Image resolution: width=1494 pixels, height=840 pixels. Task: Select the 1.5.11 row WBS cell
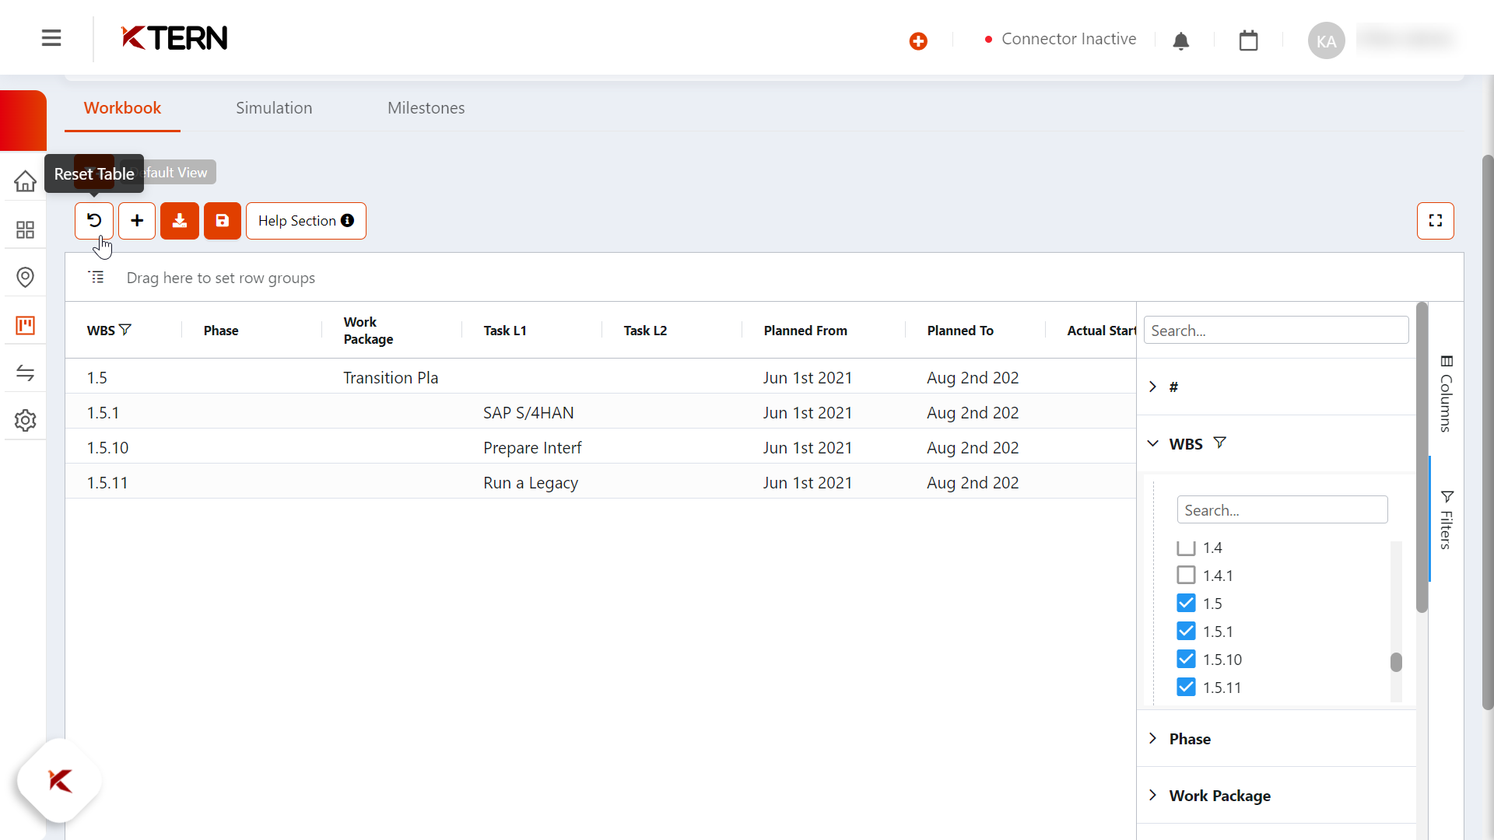pyautogui.click(x=107, y=483)
